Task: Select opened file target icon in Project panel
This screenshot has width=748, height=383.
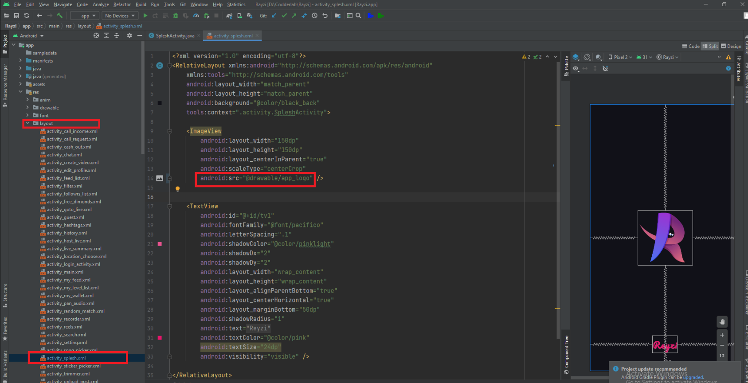Action: tap(96, 35)
